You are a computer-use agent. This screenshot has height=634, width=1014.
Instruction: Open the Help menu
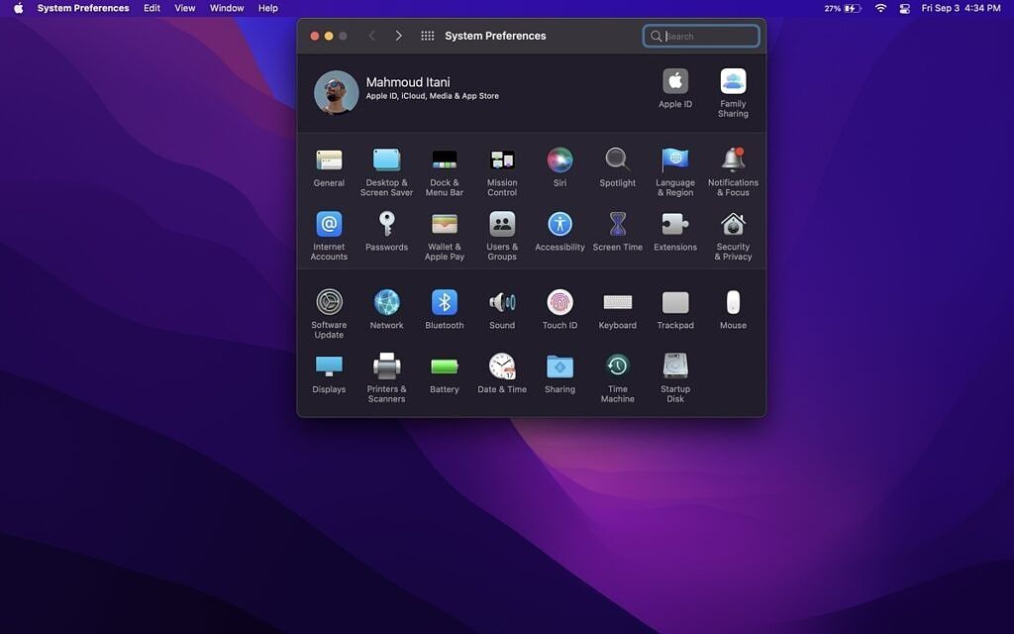(x=266, y=8)
